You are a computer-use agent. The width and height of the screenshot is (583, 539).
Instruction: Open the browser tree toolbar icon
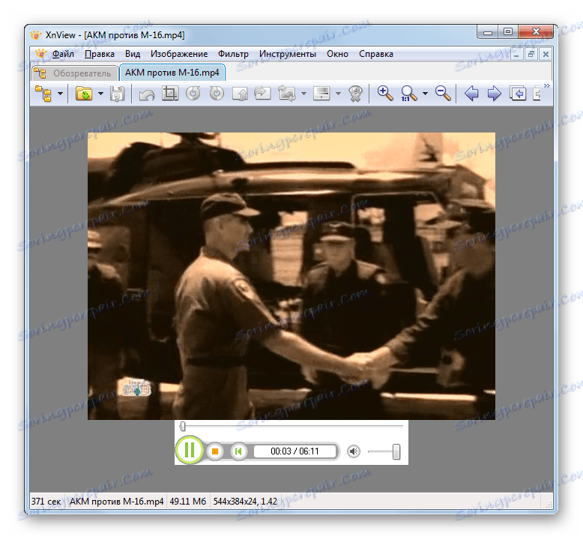(43, 94)
